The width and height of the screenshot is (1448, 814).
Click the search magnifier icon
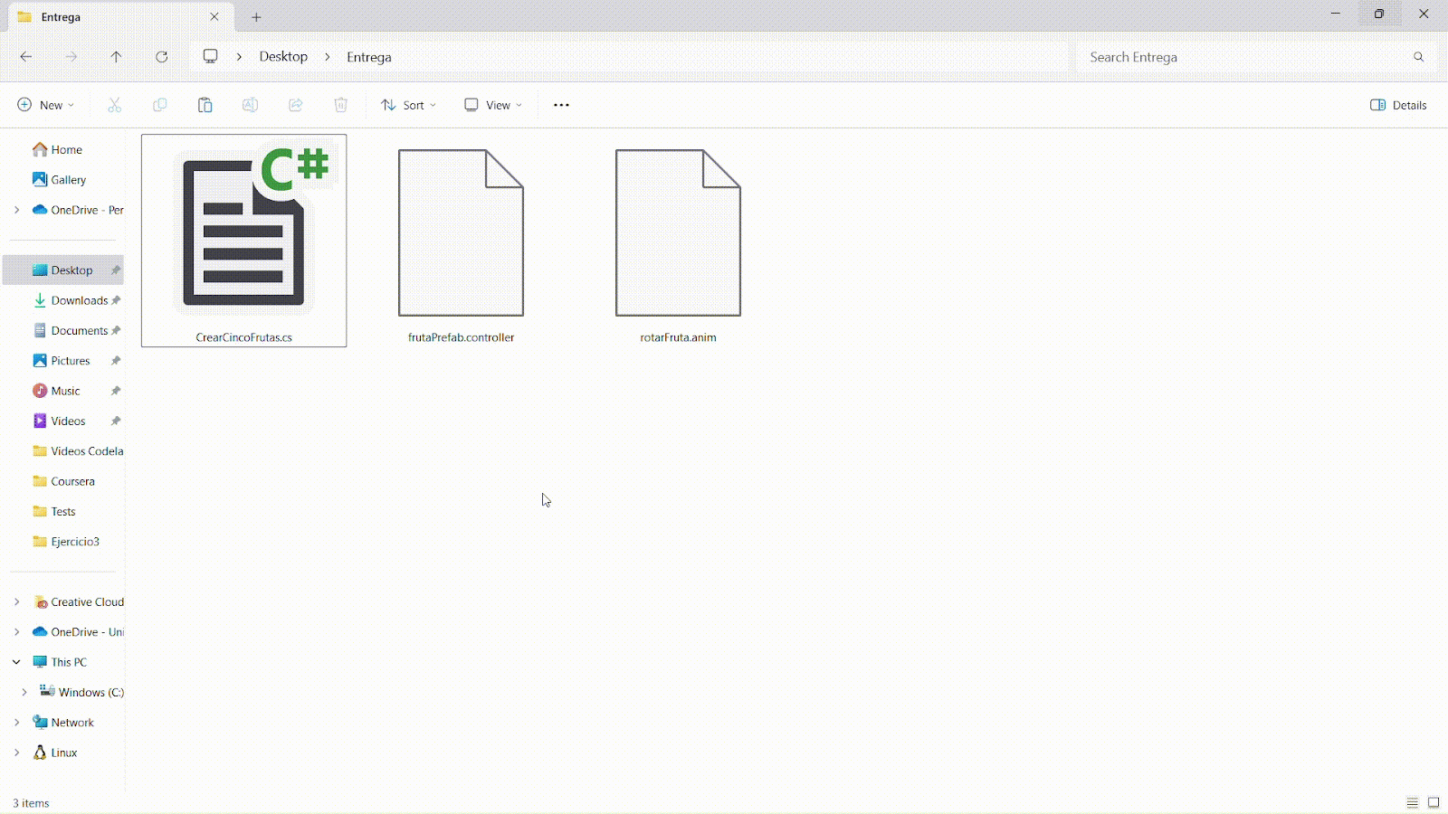click(1418, 57)
